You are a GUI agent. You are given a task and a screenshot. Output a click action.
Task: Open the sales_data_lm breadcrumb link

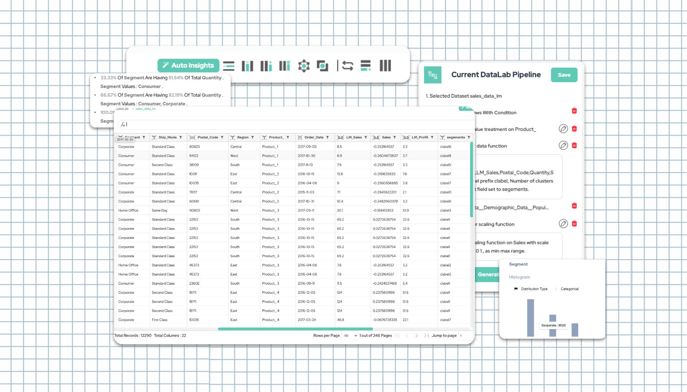coord(145,109)
